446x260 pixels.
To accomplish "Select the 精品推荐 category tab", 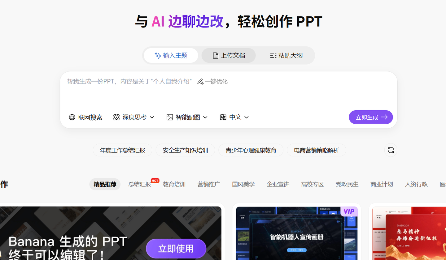I will [x=105, y=184].
